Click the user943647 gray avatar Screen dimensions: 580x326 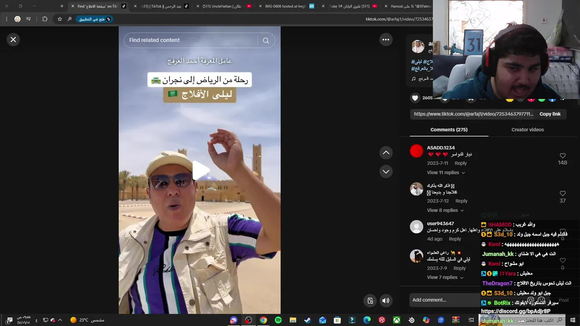click(416, 226)
